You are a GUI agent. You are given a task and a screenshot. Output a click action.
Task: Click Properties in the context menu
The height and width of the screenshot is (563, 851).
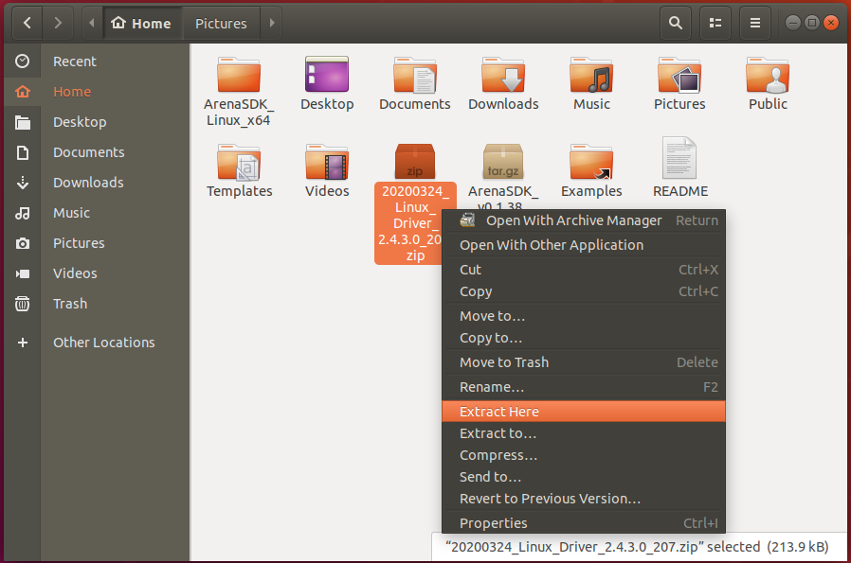click(493, 523)
